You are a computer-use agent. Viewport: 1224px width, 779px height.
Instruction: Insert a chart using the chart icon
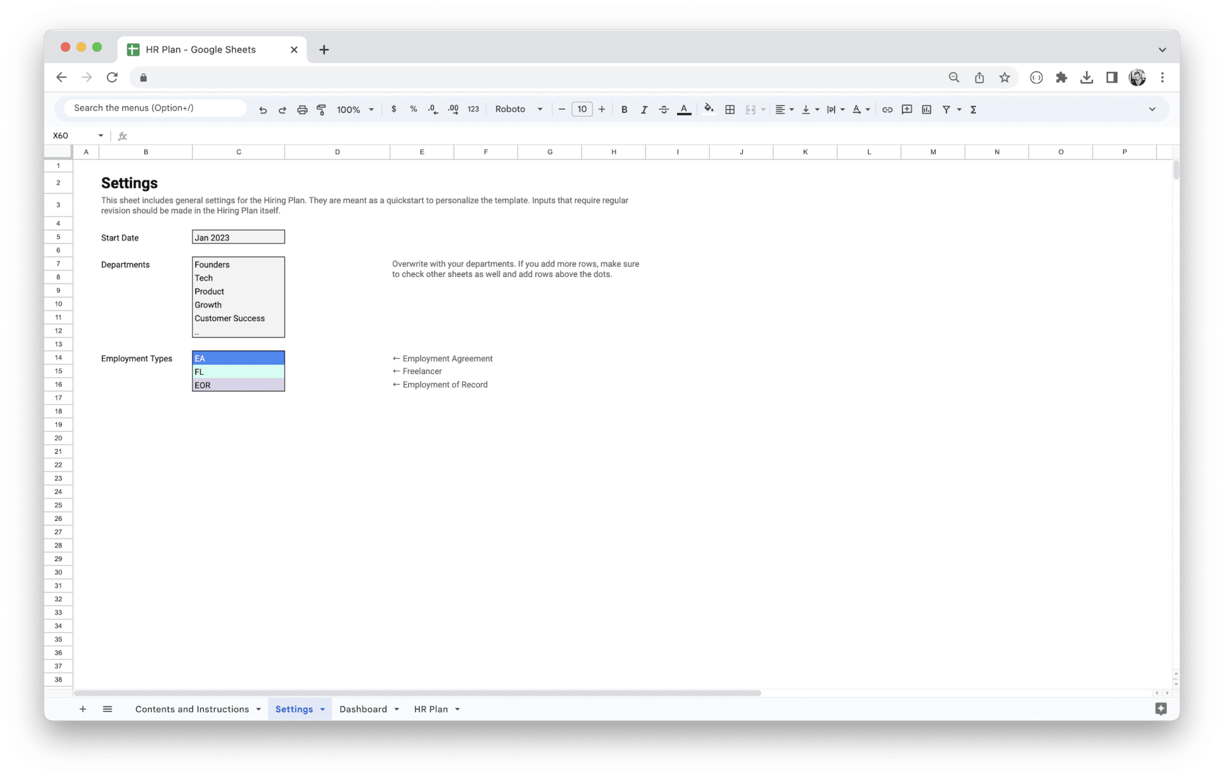coord(926,109)
